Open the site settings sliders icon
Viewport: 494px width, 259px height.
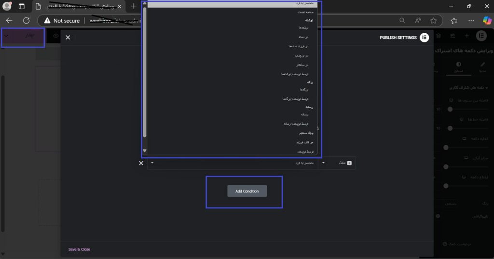(453, 36)
